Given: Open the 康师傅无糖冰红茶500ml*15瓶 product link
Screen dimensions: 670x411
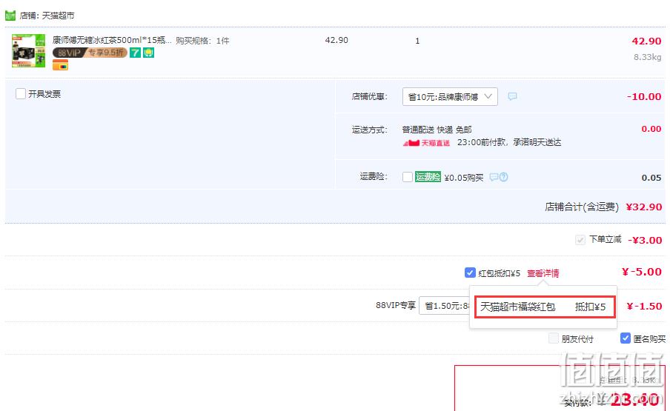Looking at the screenshot, I should click(x=112, y=40).
